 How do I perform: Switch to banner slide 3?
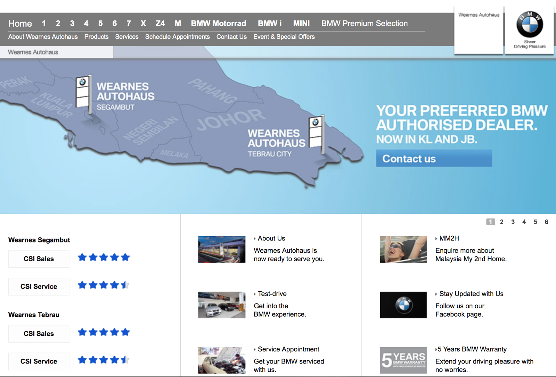point(513,222)
